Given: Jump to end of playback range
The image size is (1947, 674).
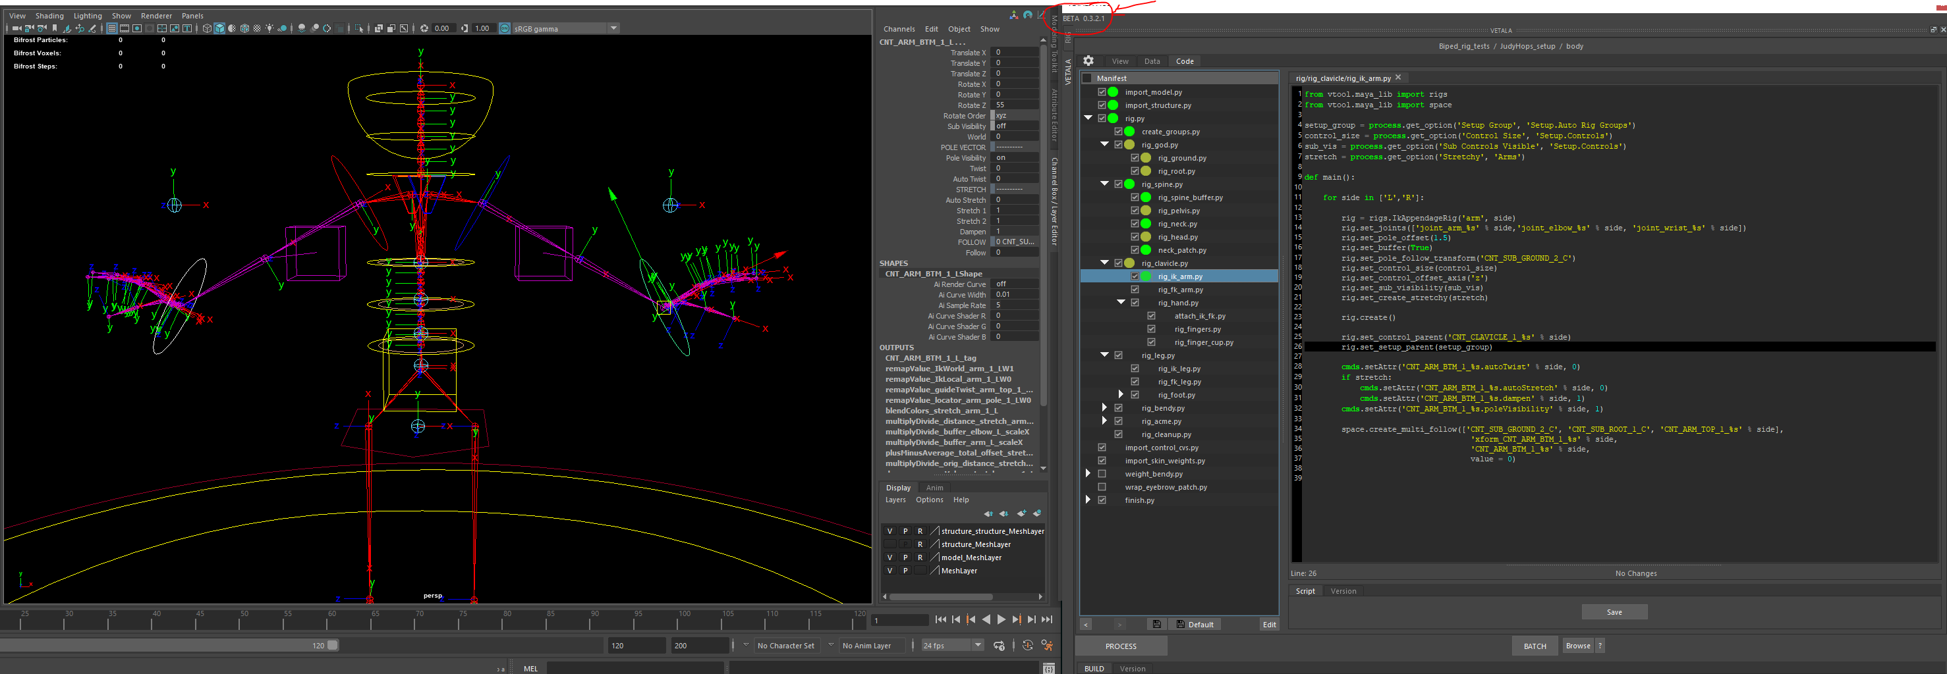Looking at the screenshot, I should point(1048,619).
